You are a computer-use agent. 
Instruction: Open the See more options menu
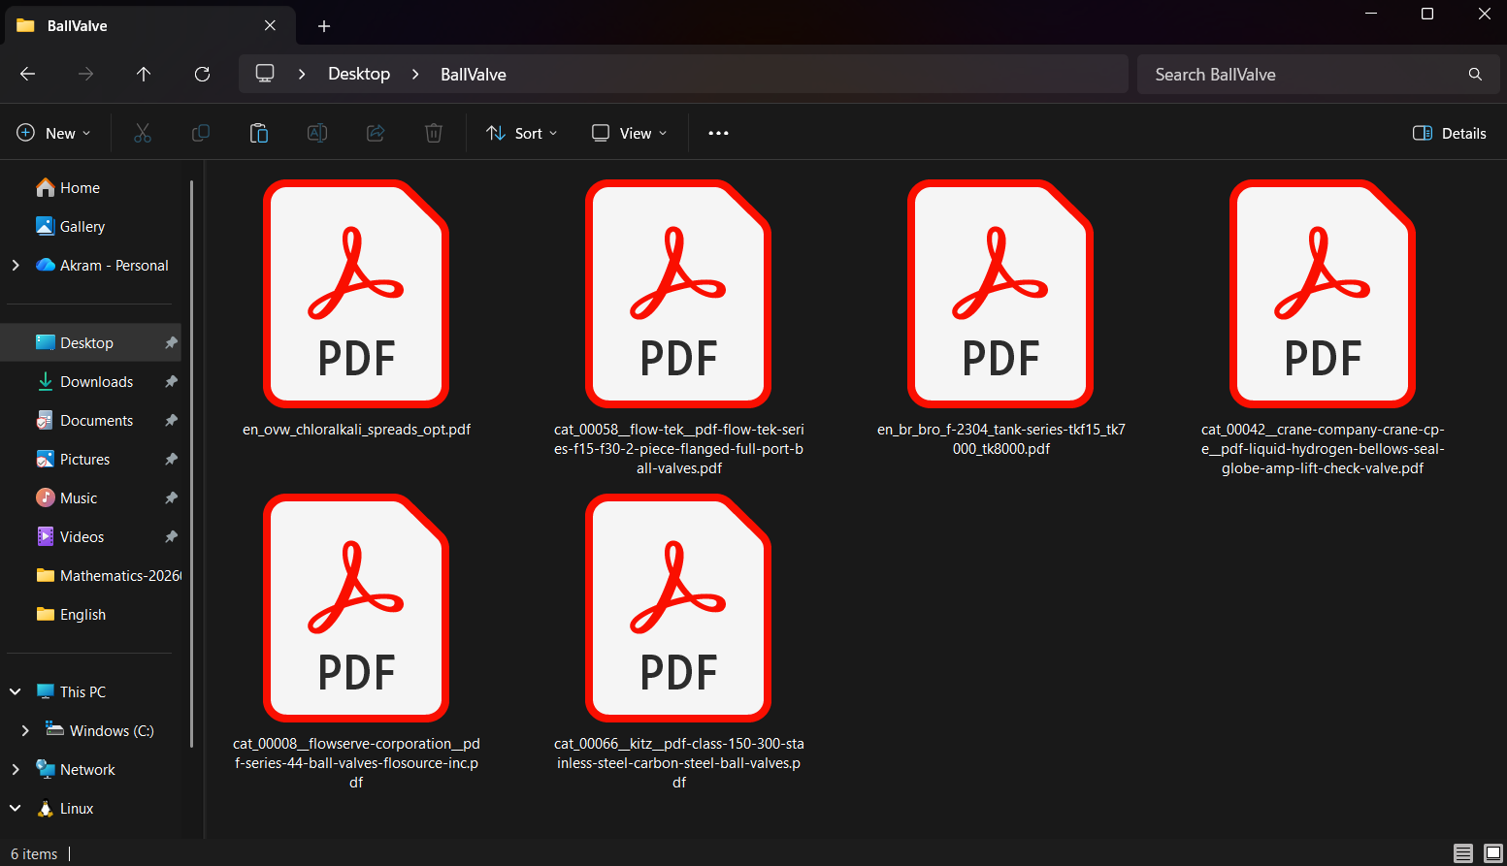pos(718,133)
